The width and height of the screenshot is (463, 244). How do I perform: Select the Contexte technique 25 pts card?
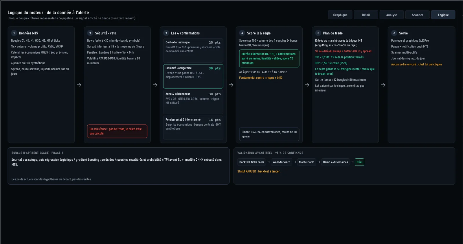193,50
